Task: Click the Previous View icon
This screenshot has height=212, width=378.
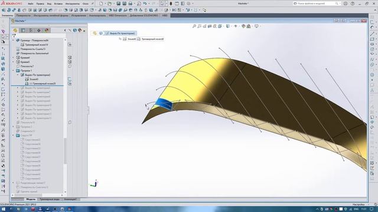Action: point(205,26)
